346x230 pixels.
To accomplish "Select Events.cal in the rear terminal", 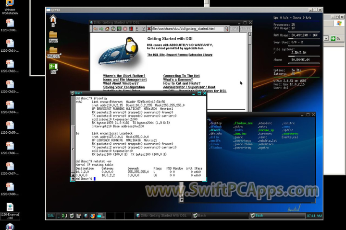I will 289,138.
